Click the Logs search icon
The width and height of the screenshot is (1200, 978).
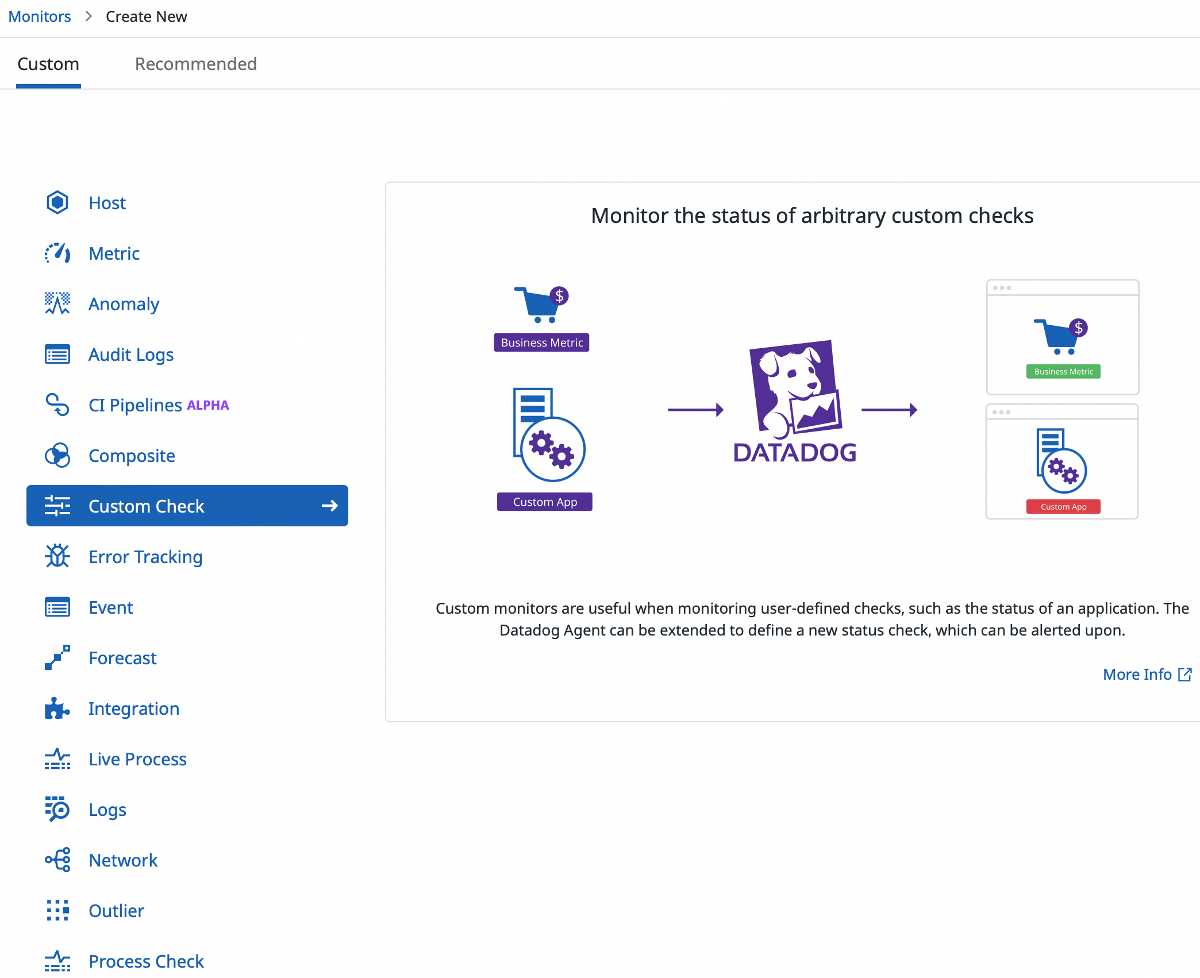(x=57, y=810)
